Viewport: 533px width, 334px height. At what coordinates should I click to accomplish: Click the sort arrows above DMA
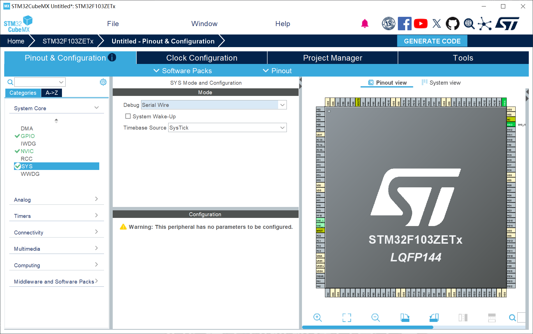click(x=56, y=121)
